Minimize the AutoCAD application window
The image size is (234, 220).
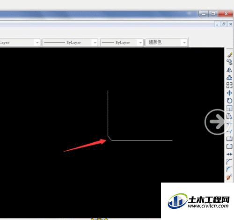click(204, 14)
